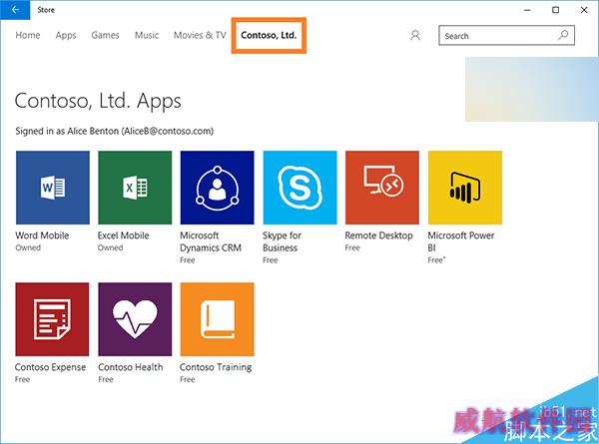Open the Excel Mobile app tile
The image size is (599, 444).
(x=135, y=188)
